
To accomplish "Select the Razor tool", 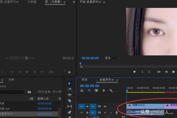I will [70, 101].
